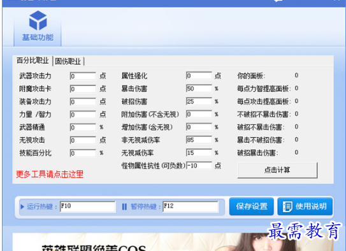
Task: Open the 使用说明 instructions button
Action: 305,206
